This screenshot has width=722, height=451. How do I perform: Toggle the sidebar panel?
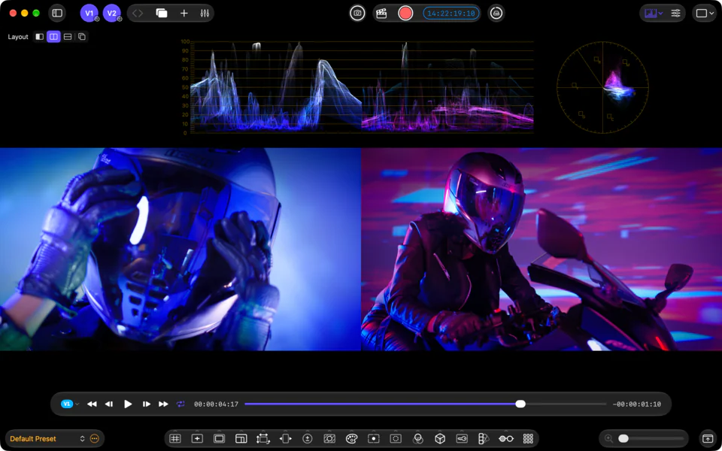click(x=57, y=13)
